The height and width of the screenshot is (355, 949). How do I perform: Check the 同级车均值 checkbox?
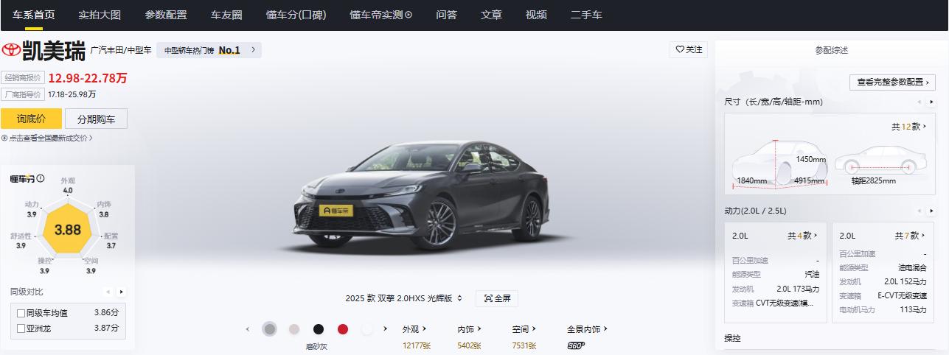pos(21,313)
